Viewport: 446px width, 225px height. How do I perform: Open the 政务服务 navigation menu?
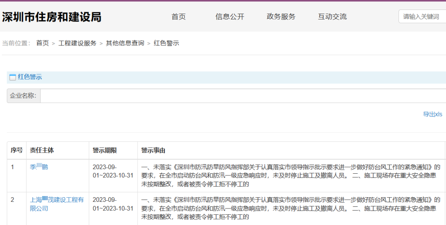(281, 17)
